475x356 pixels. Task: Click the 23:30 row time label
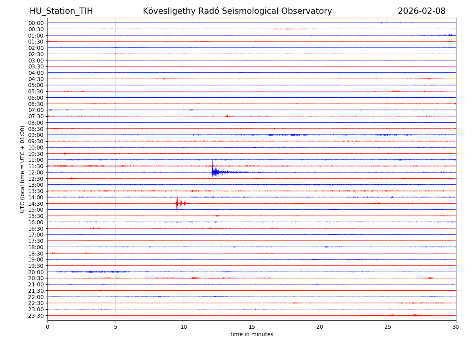(x=36, y=316)
